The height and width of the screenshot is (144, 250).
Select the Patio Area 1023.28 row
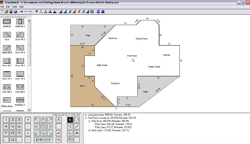click(114, 124)
